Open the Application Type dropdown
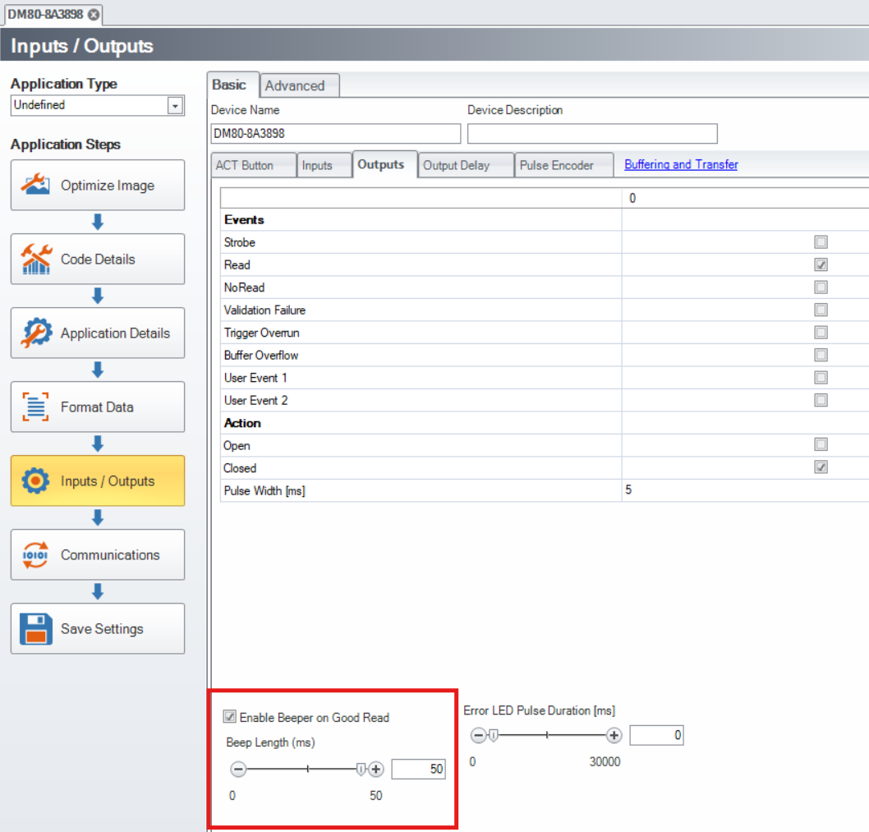869x832 pixels. [174, 105]
